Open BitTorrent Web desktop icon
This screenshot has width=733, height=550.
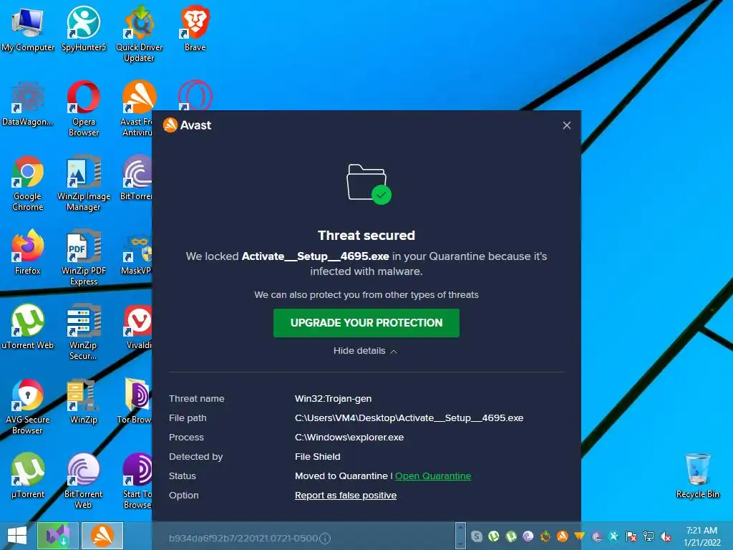click(x=84, y=481)
